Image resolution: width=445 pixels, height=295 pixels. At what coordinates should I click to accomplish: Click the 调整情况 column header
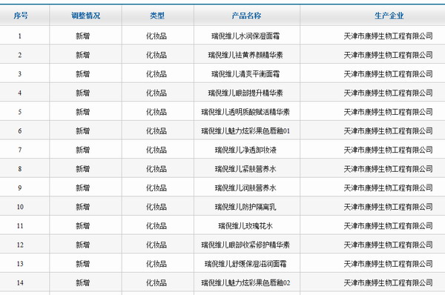[86, 16]
